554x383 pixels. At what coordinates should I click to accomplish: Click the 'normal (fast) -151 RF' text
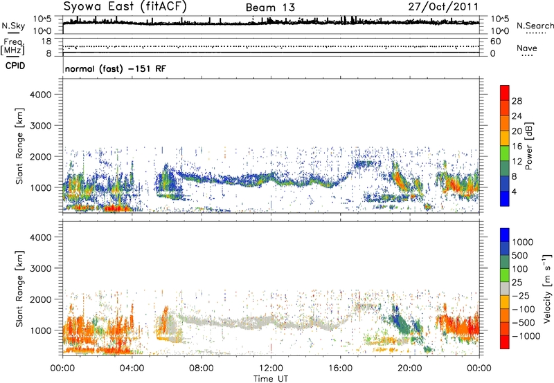[116, 68]
